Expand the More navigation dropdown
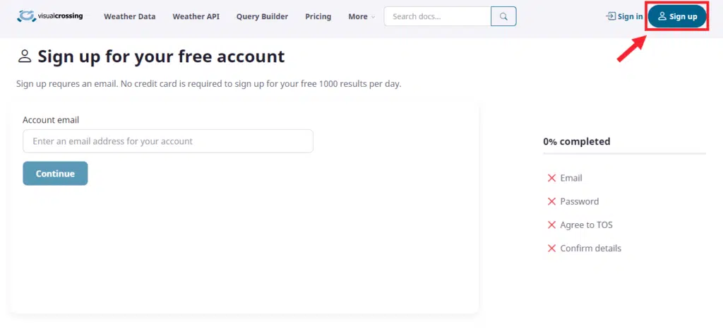 click(361, 16)
